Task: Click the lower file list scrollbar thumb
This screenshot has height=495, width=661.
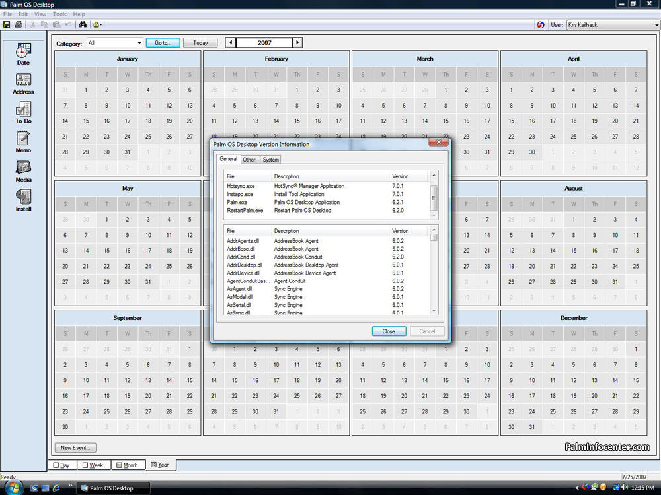Action: 434,238
